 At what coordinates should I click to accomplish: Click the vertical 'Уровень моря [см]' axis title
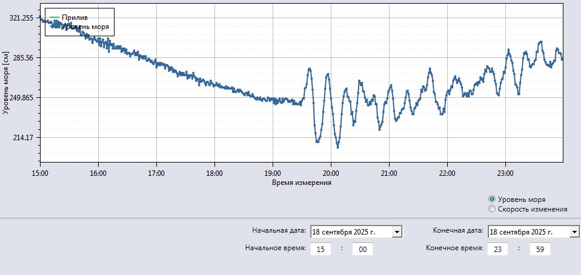pos(6,84)
